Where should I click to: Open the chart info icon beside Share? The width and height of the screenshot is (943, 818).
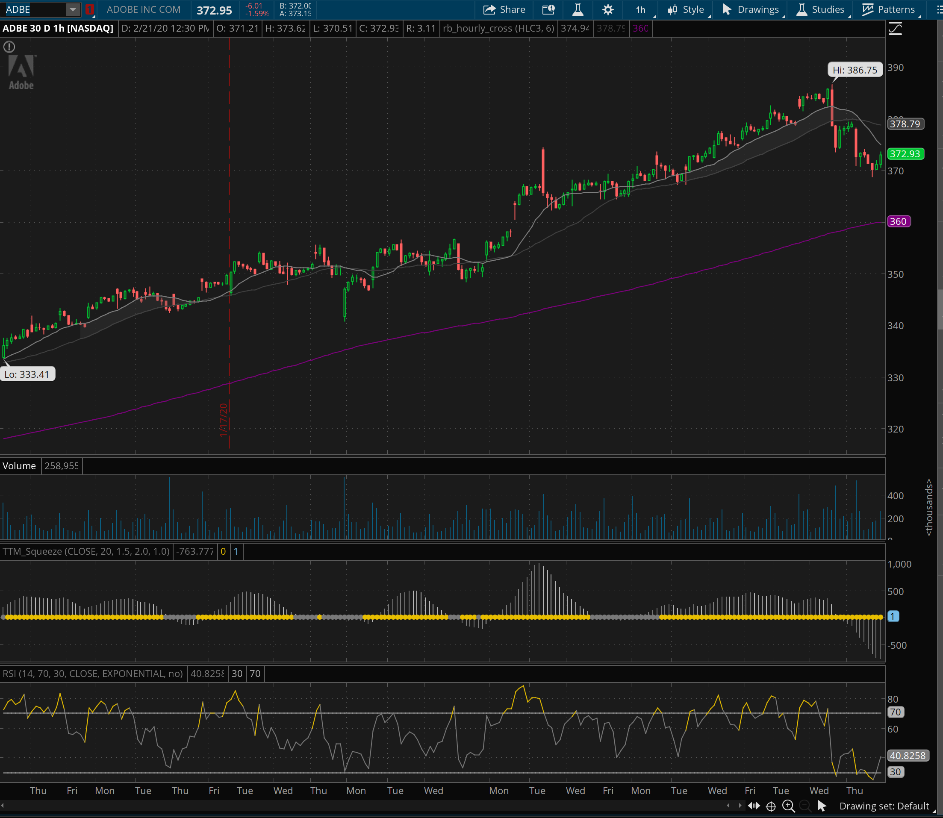(x=548, y=9)
